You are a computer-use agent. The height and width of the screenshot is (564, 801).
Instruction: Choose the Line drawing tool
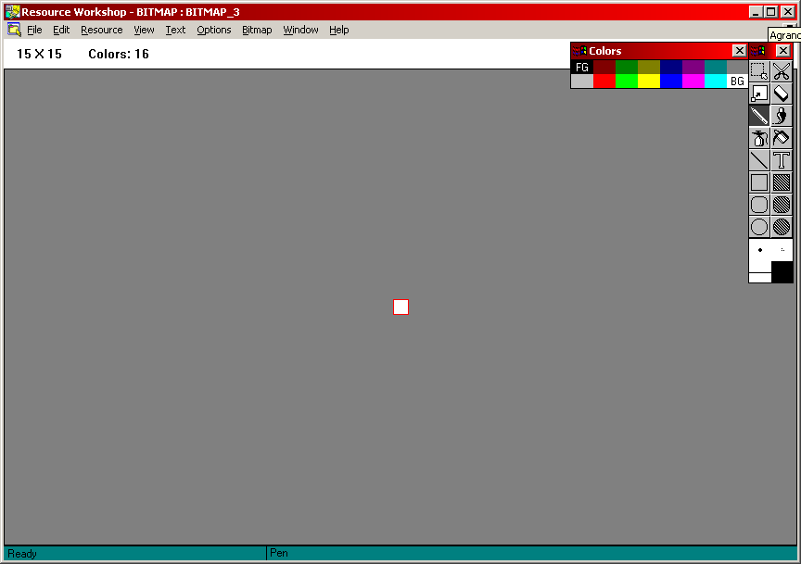[759, 160]
